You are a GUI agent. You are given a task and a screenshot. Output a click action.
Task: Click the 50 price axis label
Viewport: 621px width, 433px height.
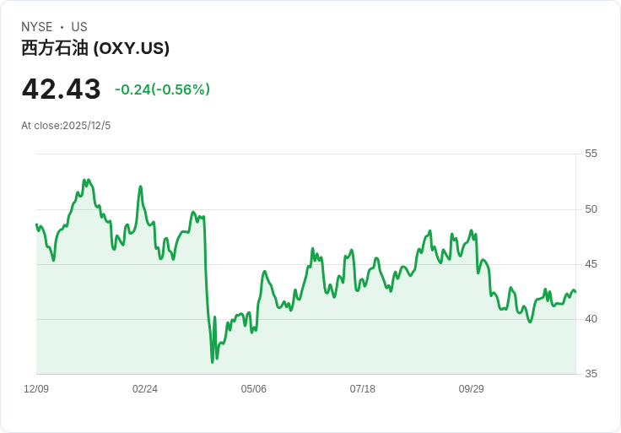pos(591,209)
